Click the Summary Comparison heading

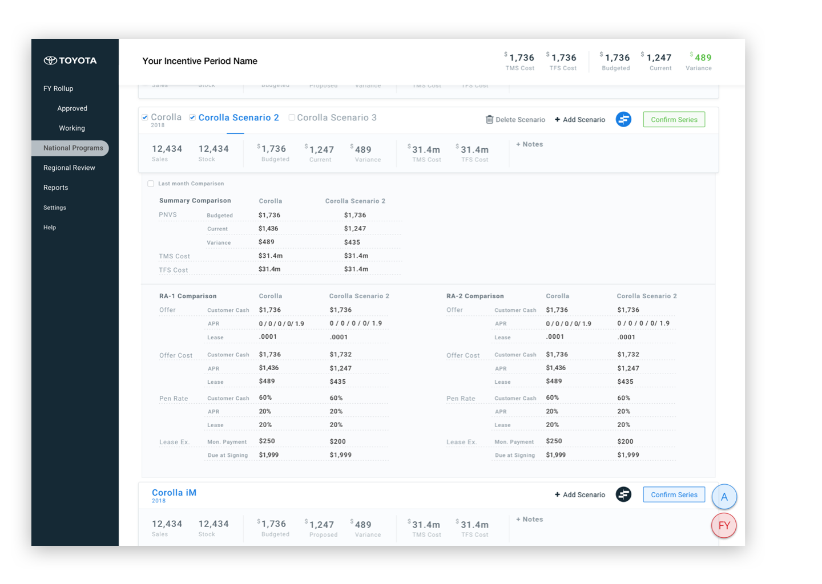(x=195, y=201)
